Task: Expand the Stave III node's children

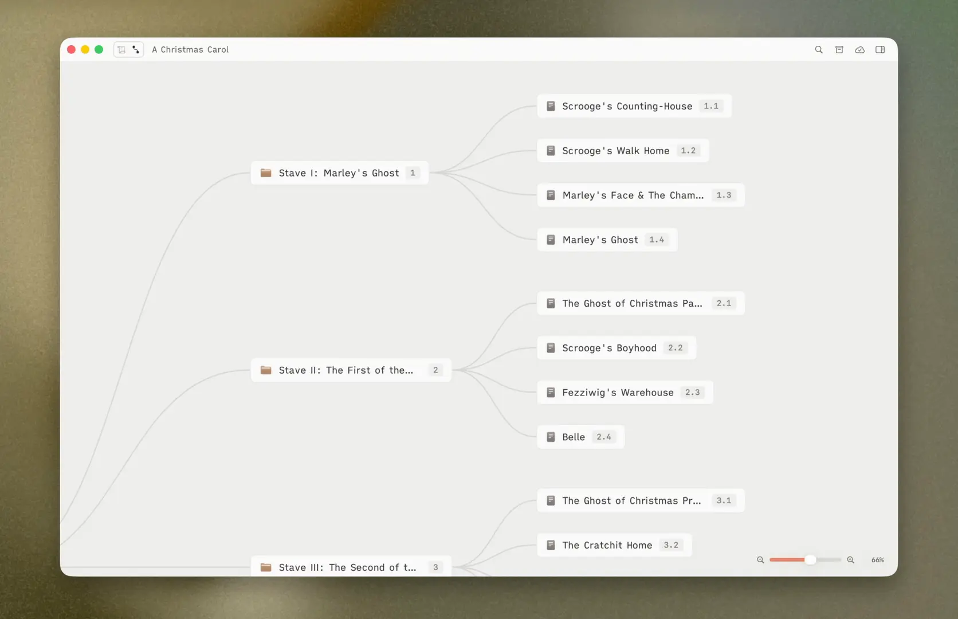Action: click(x=435, y=567)
